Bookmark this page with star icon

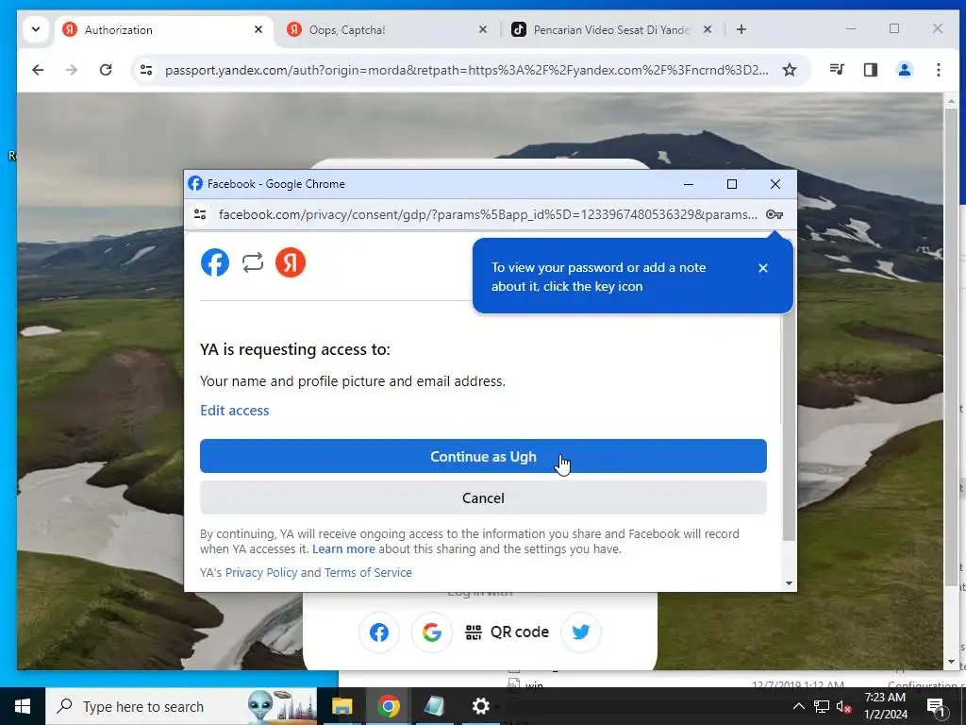point(790,70)
